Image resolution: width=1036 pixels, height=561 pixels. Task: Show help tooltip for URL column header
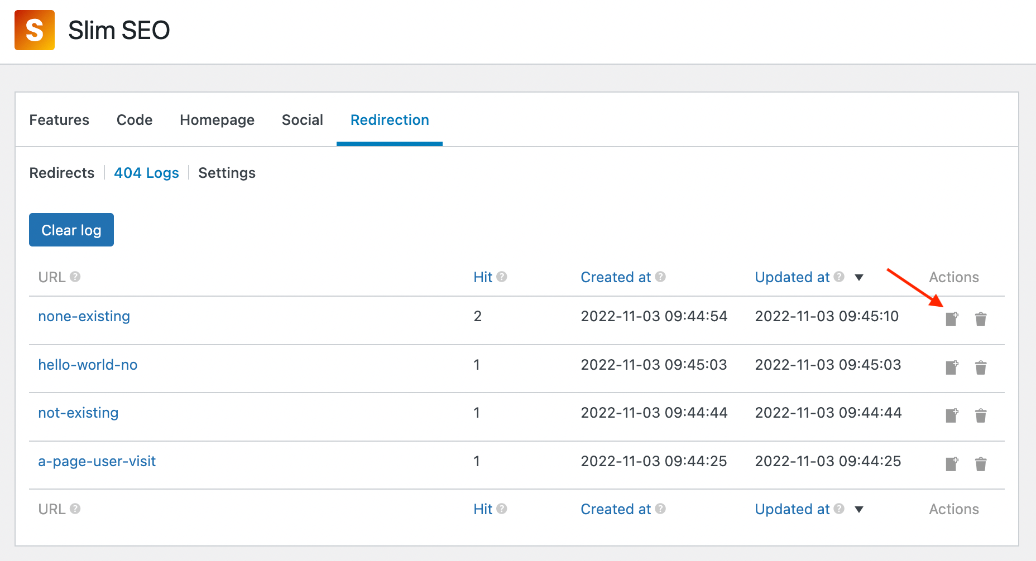[75, 277]
